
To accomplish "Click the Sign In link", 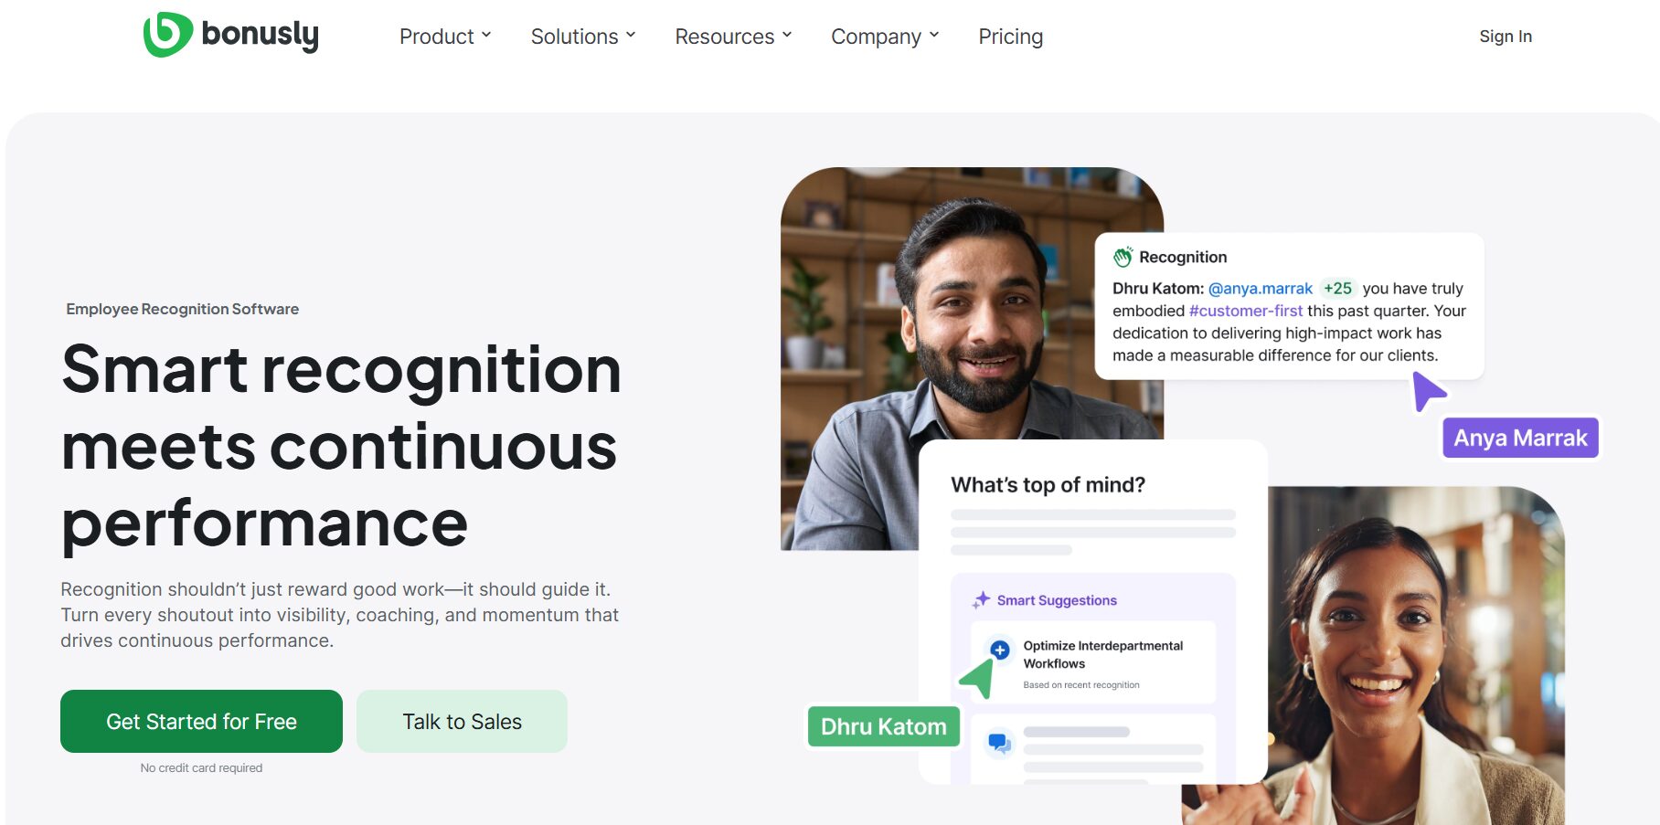I will tap(1506, 37).
